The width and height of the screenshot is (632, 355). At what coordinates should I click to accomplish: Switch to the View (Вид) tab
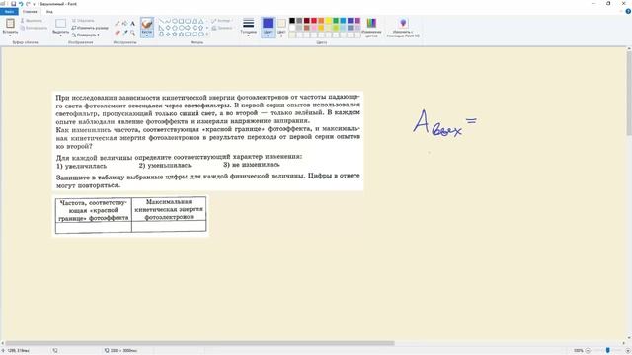tap(49, 11)
